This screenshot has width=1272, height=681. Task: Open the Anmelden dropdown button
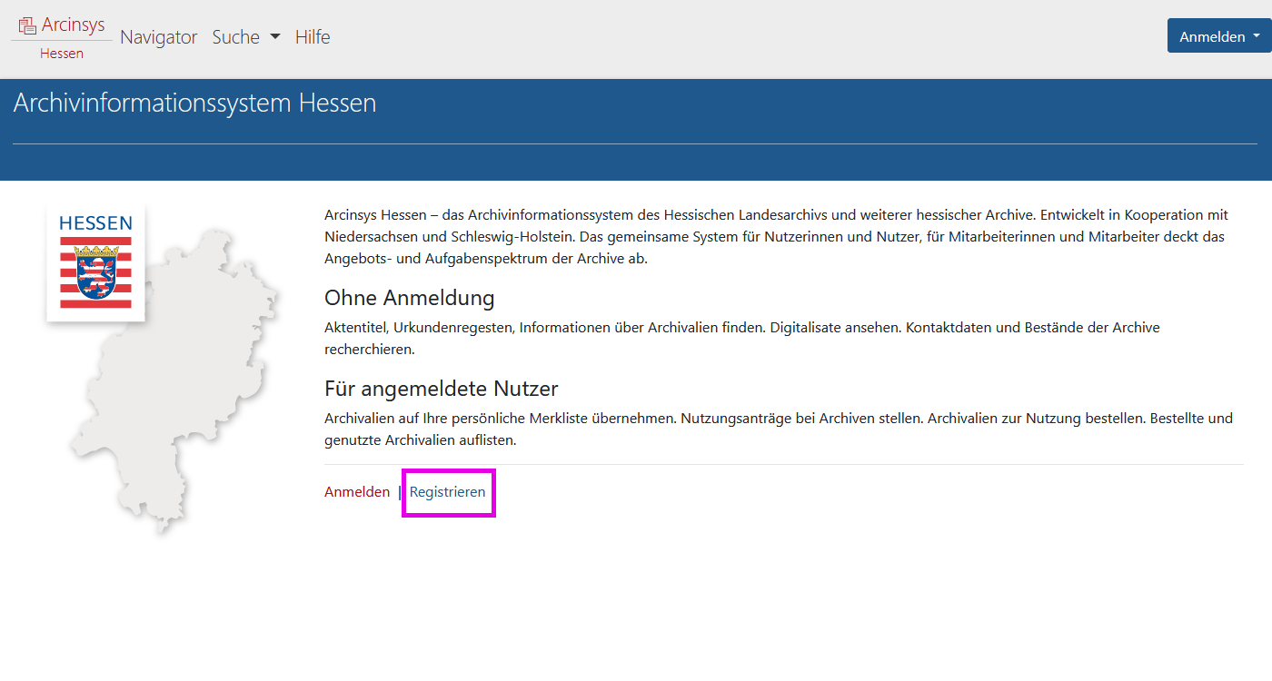1219,36
